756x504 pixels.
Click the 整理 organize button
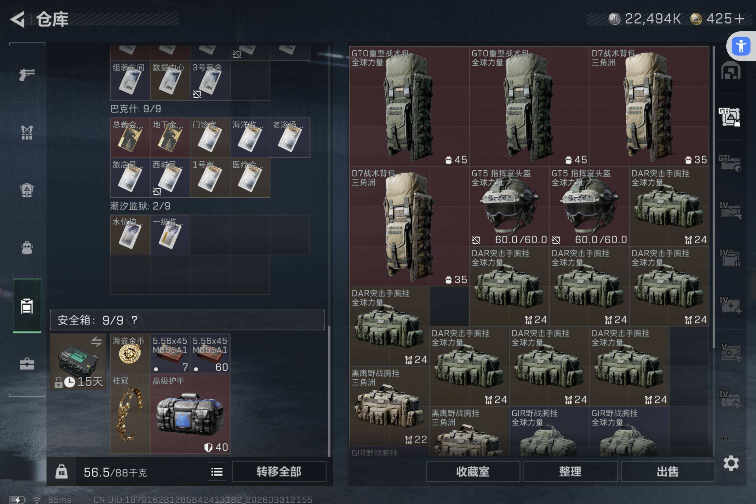point(570,471)
